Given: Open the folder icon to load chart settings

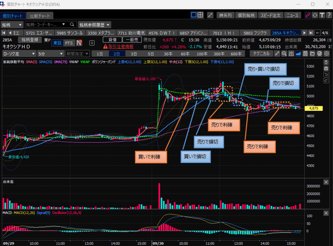Looking at the screenshot, I should pyautogui.click(x=313, y=54).
